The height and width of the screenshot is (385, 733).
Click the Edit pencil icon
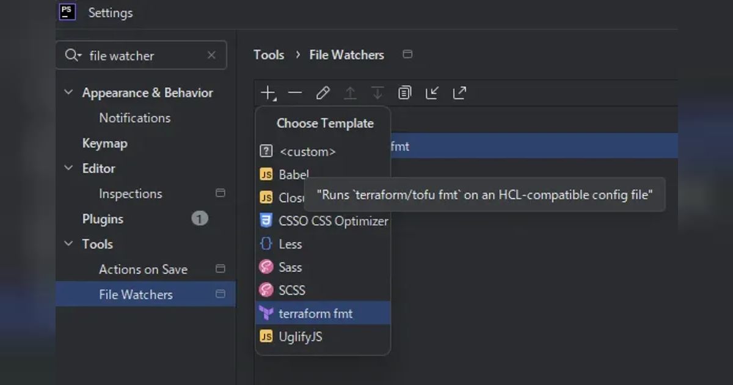click(x=323, y=93)
